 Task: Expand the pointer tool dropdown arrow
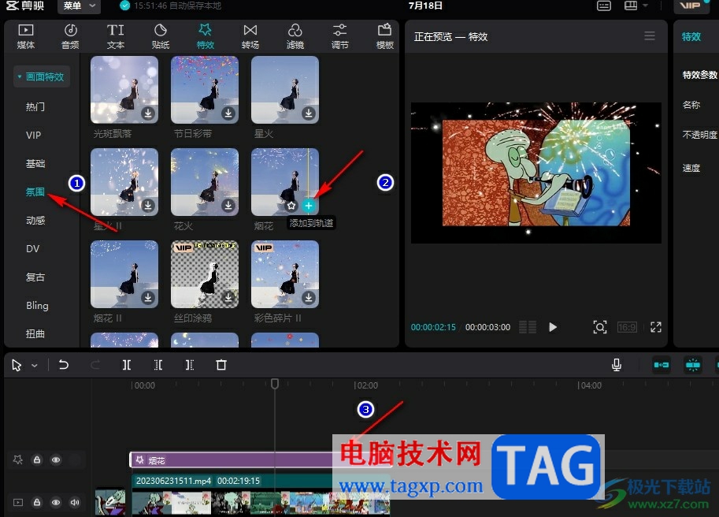click(x=35, y=366)
